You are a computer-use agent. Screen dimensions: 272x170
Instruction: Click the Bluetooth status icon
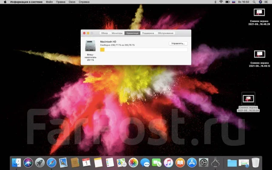[215, 2]
